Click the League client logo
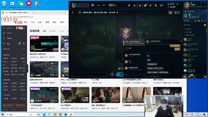The height and width of the screenshot is (117, 208). (74, 5)
